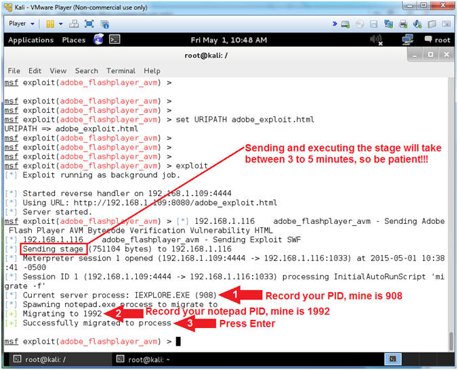
Task: Open the terminal Edit menu
Action: coord(35,71)
